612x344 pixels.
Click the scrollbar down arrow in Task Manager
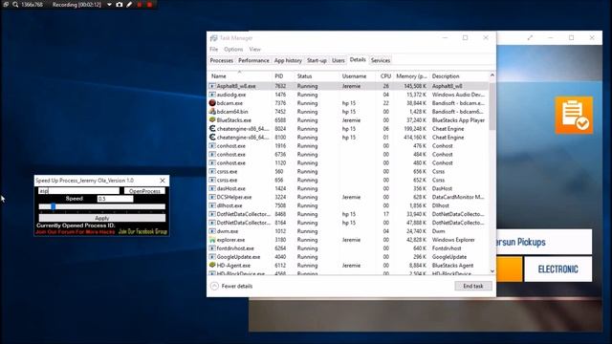click(x=492, y=270)
